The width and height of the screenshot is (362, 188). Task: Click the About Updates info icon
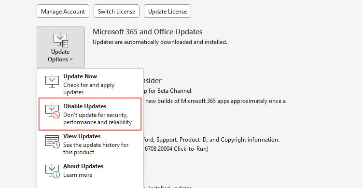pyautogui.click(x=53, y=171)
